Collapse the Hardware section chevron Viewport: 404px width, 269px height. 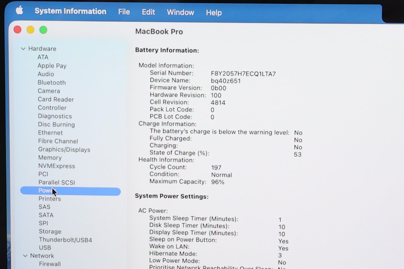pos(23,49)
